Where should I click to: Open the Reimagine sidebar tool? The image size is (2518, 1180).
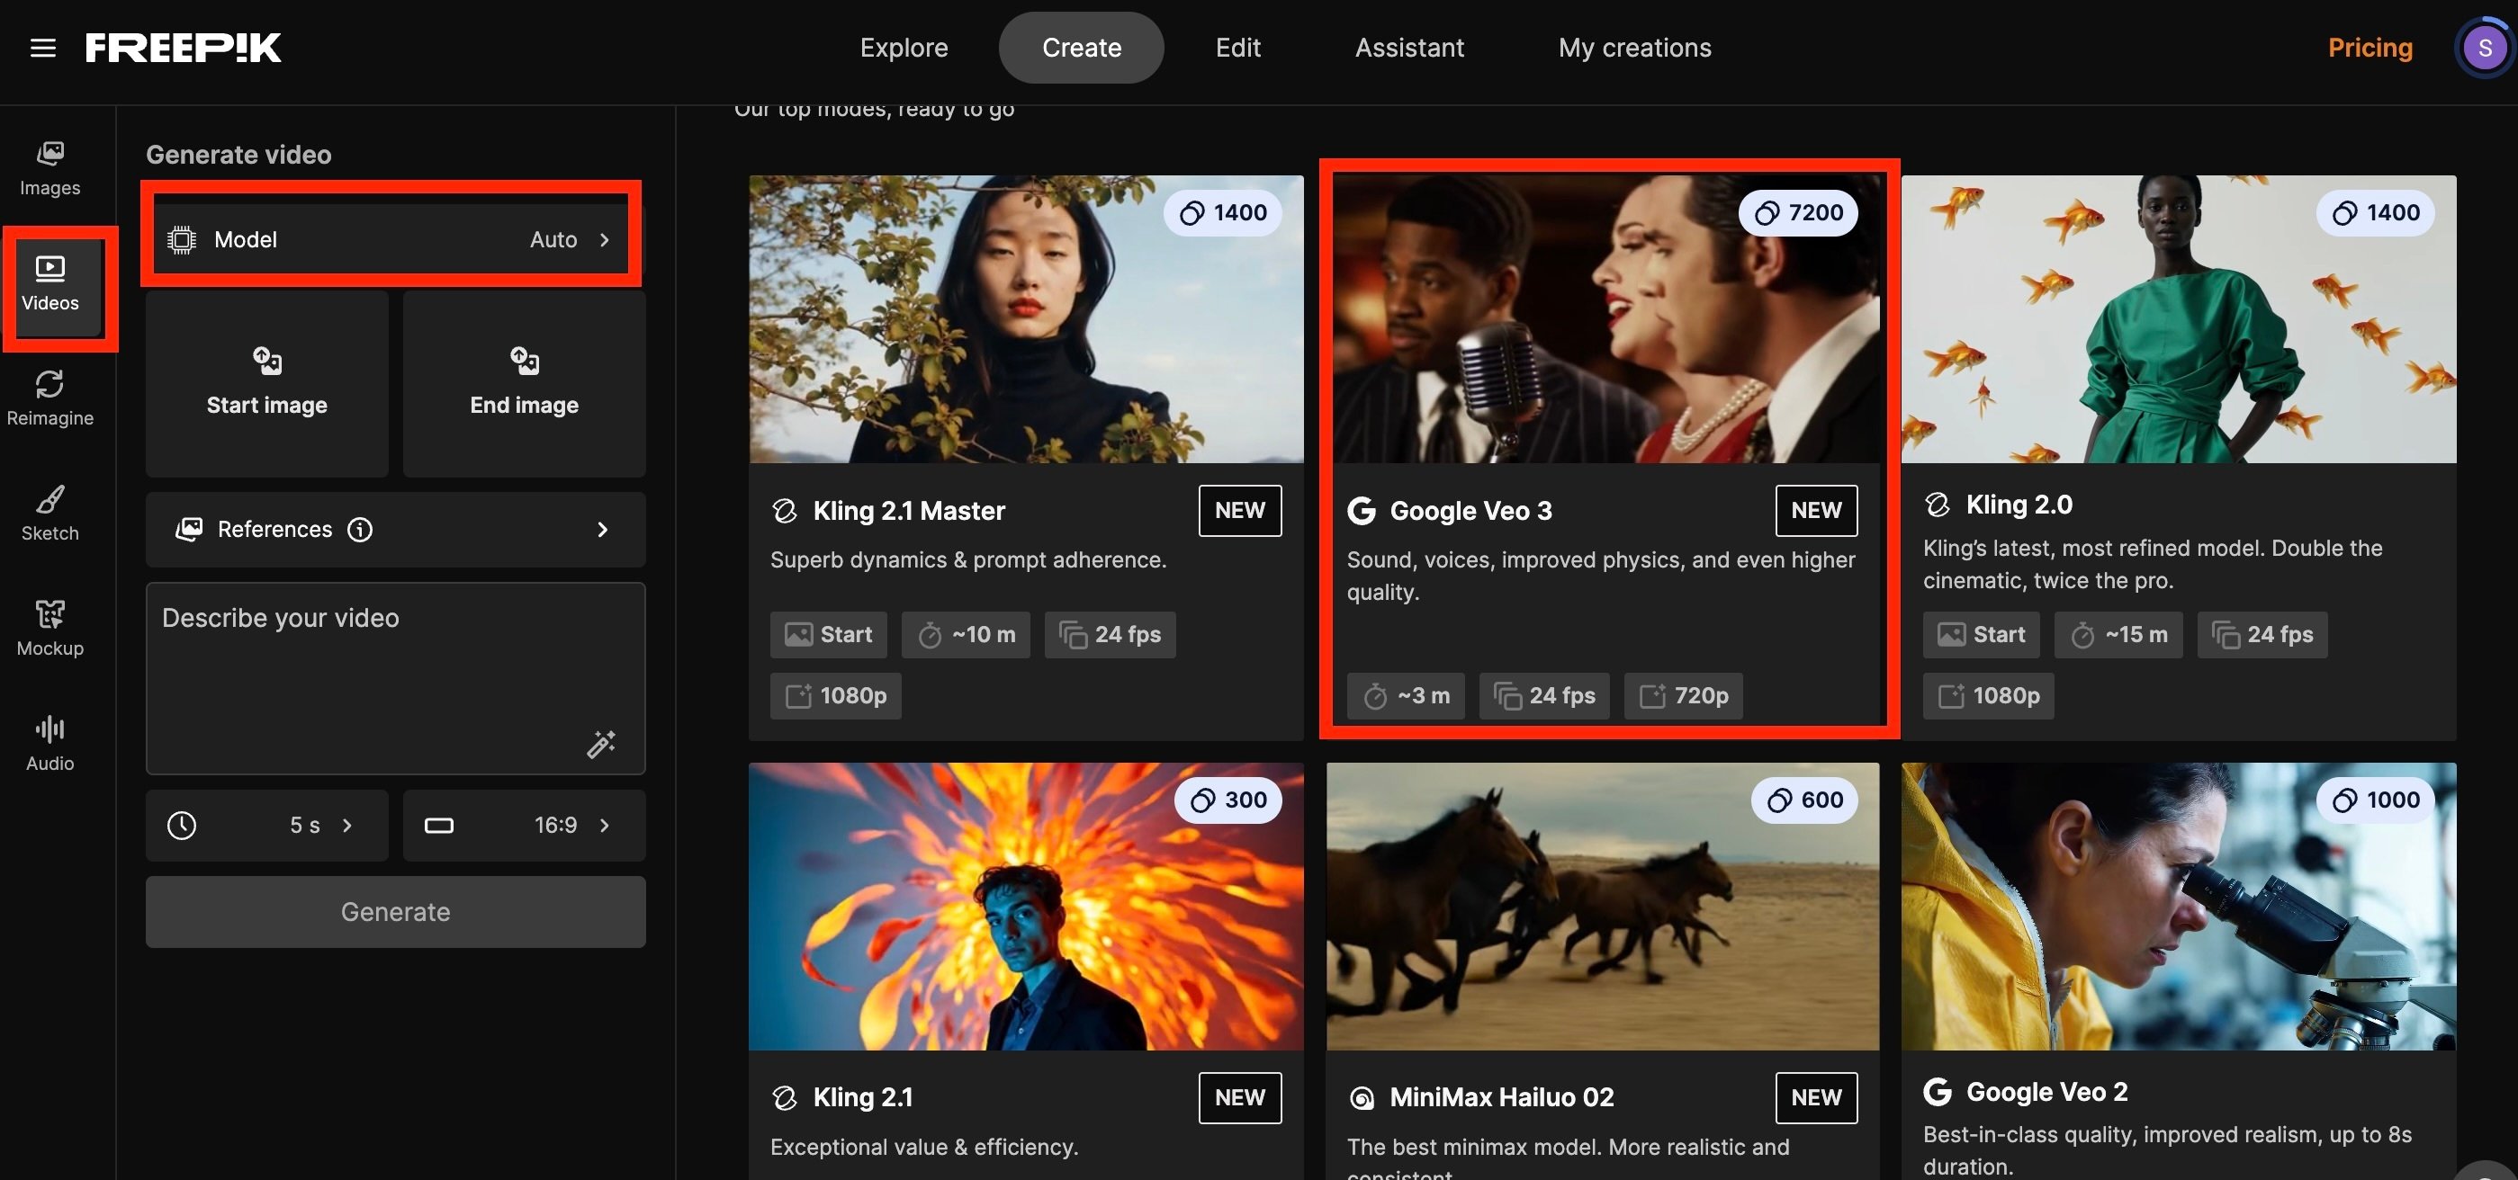(x=49, y=398)
